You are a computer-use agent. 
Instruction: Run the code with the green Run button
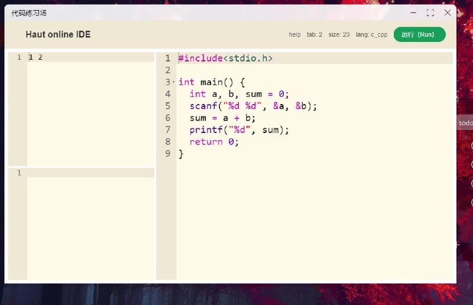(x=419, y=34)
